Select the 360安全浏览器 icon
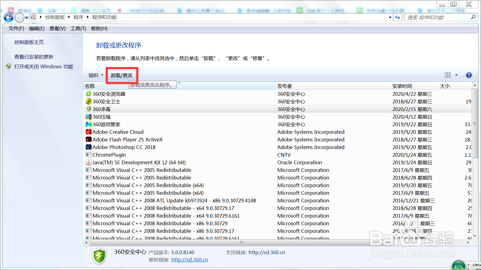This screenshot has width=481, height=270. pyautogui.click(x=89, y=94)
